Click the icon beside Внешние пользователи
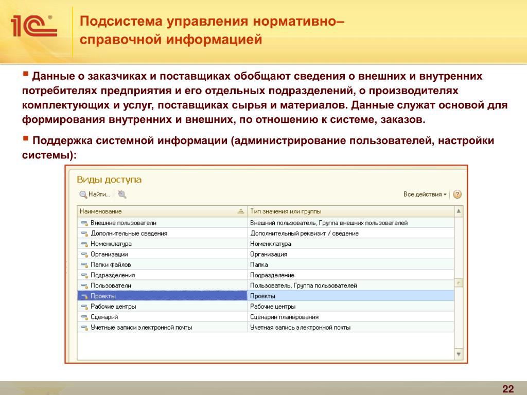The width and height of the screenshot is (527, 395). point(84,223)
